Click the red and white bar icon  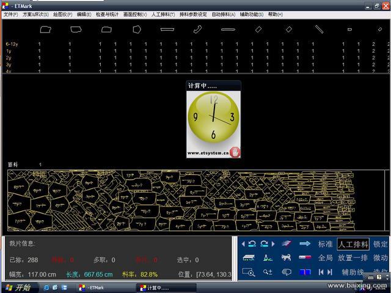point(305,258)
